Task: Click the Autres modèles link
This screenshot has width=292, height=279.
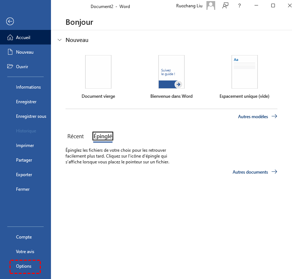Action: click(253, 117)
